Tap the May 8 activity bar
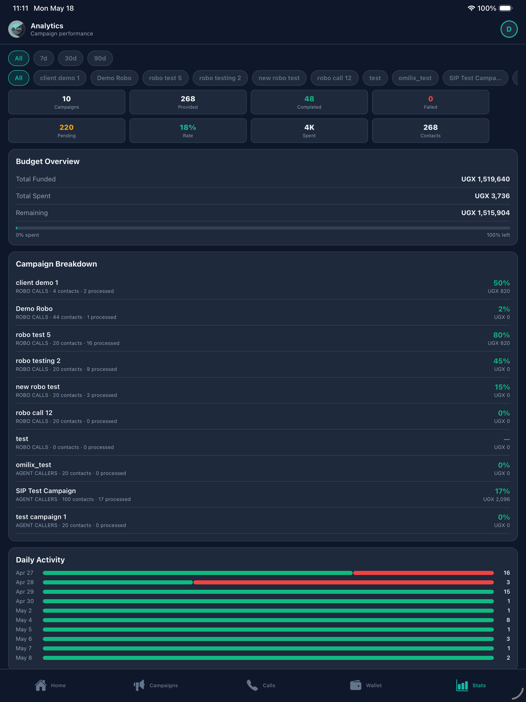The width and height of the screenshot is (526, 702). click(268, 658)
